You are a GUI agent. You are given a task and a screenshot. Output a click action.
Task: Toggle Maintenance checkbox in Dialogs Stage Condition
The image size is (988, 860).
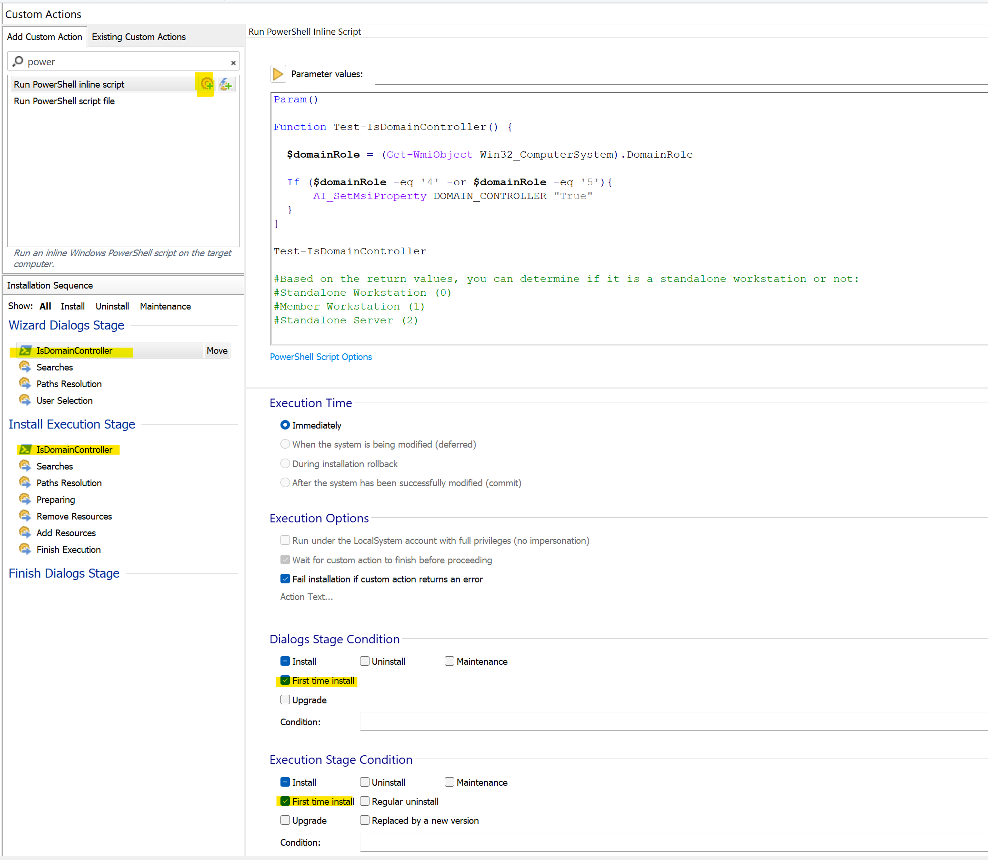click(449, 661)
